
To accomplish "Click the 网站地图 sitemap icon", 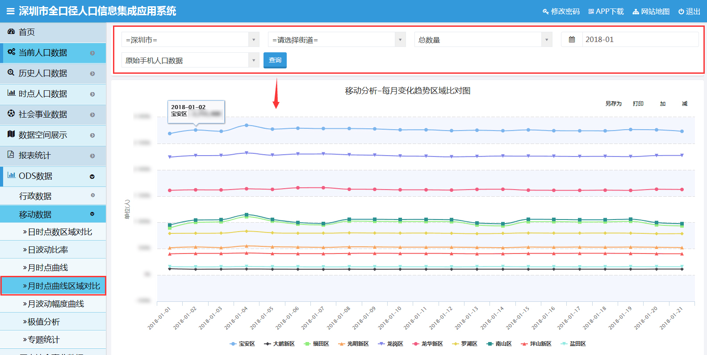I will tap(636, 12).
